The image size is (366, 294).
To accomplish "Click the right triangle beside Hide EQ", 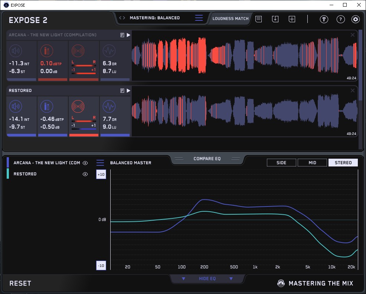I will [231, 278].
